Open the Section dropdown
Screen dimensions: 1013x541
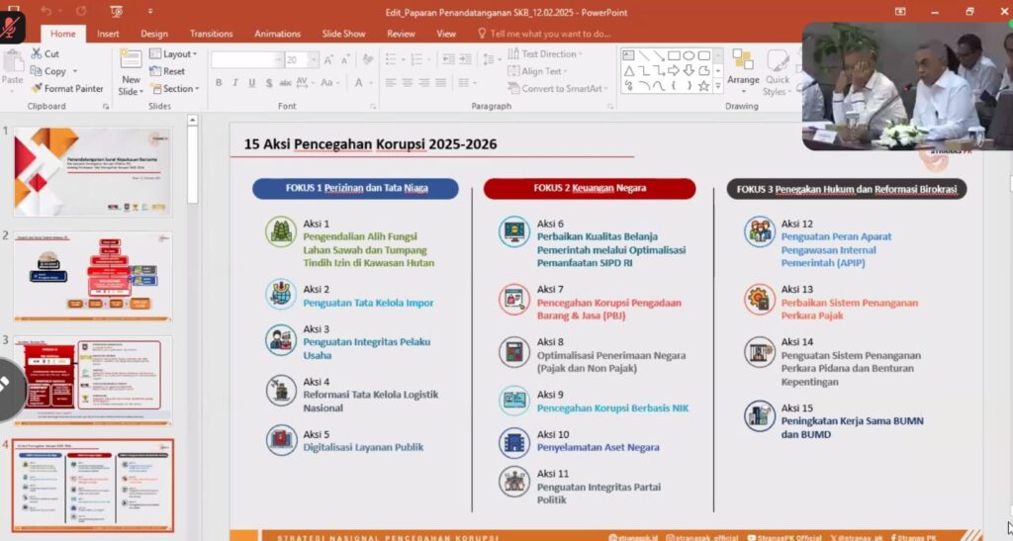coord(175,88)
